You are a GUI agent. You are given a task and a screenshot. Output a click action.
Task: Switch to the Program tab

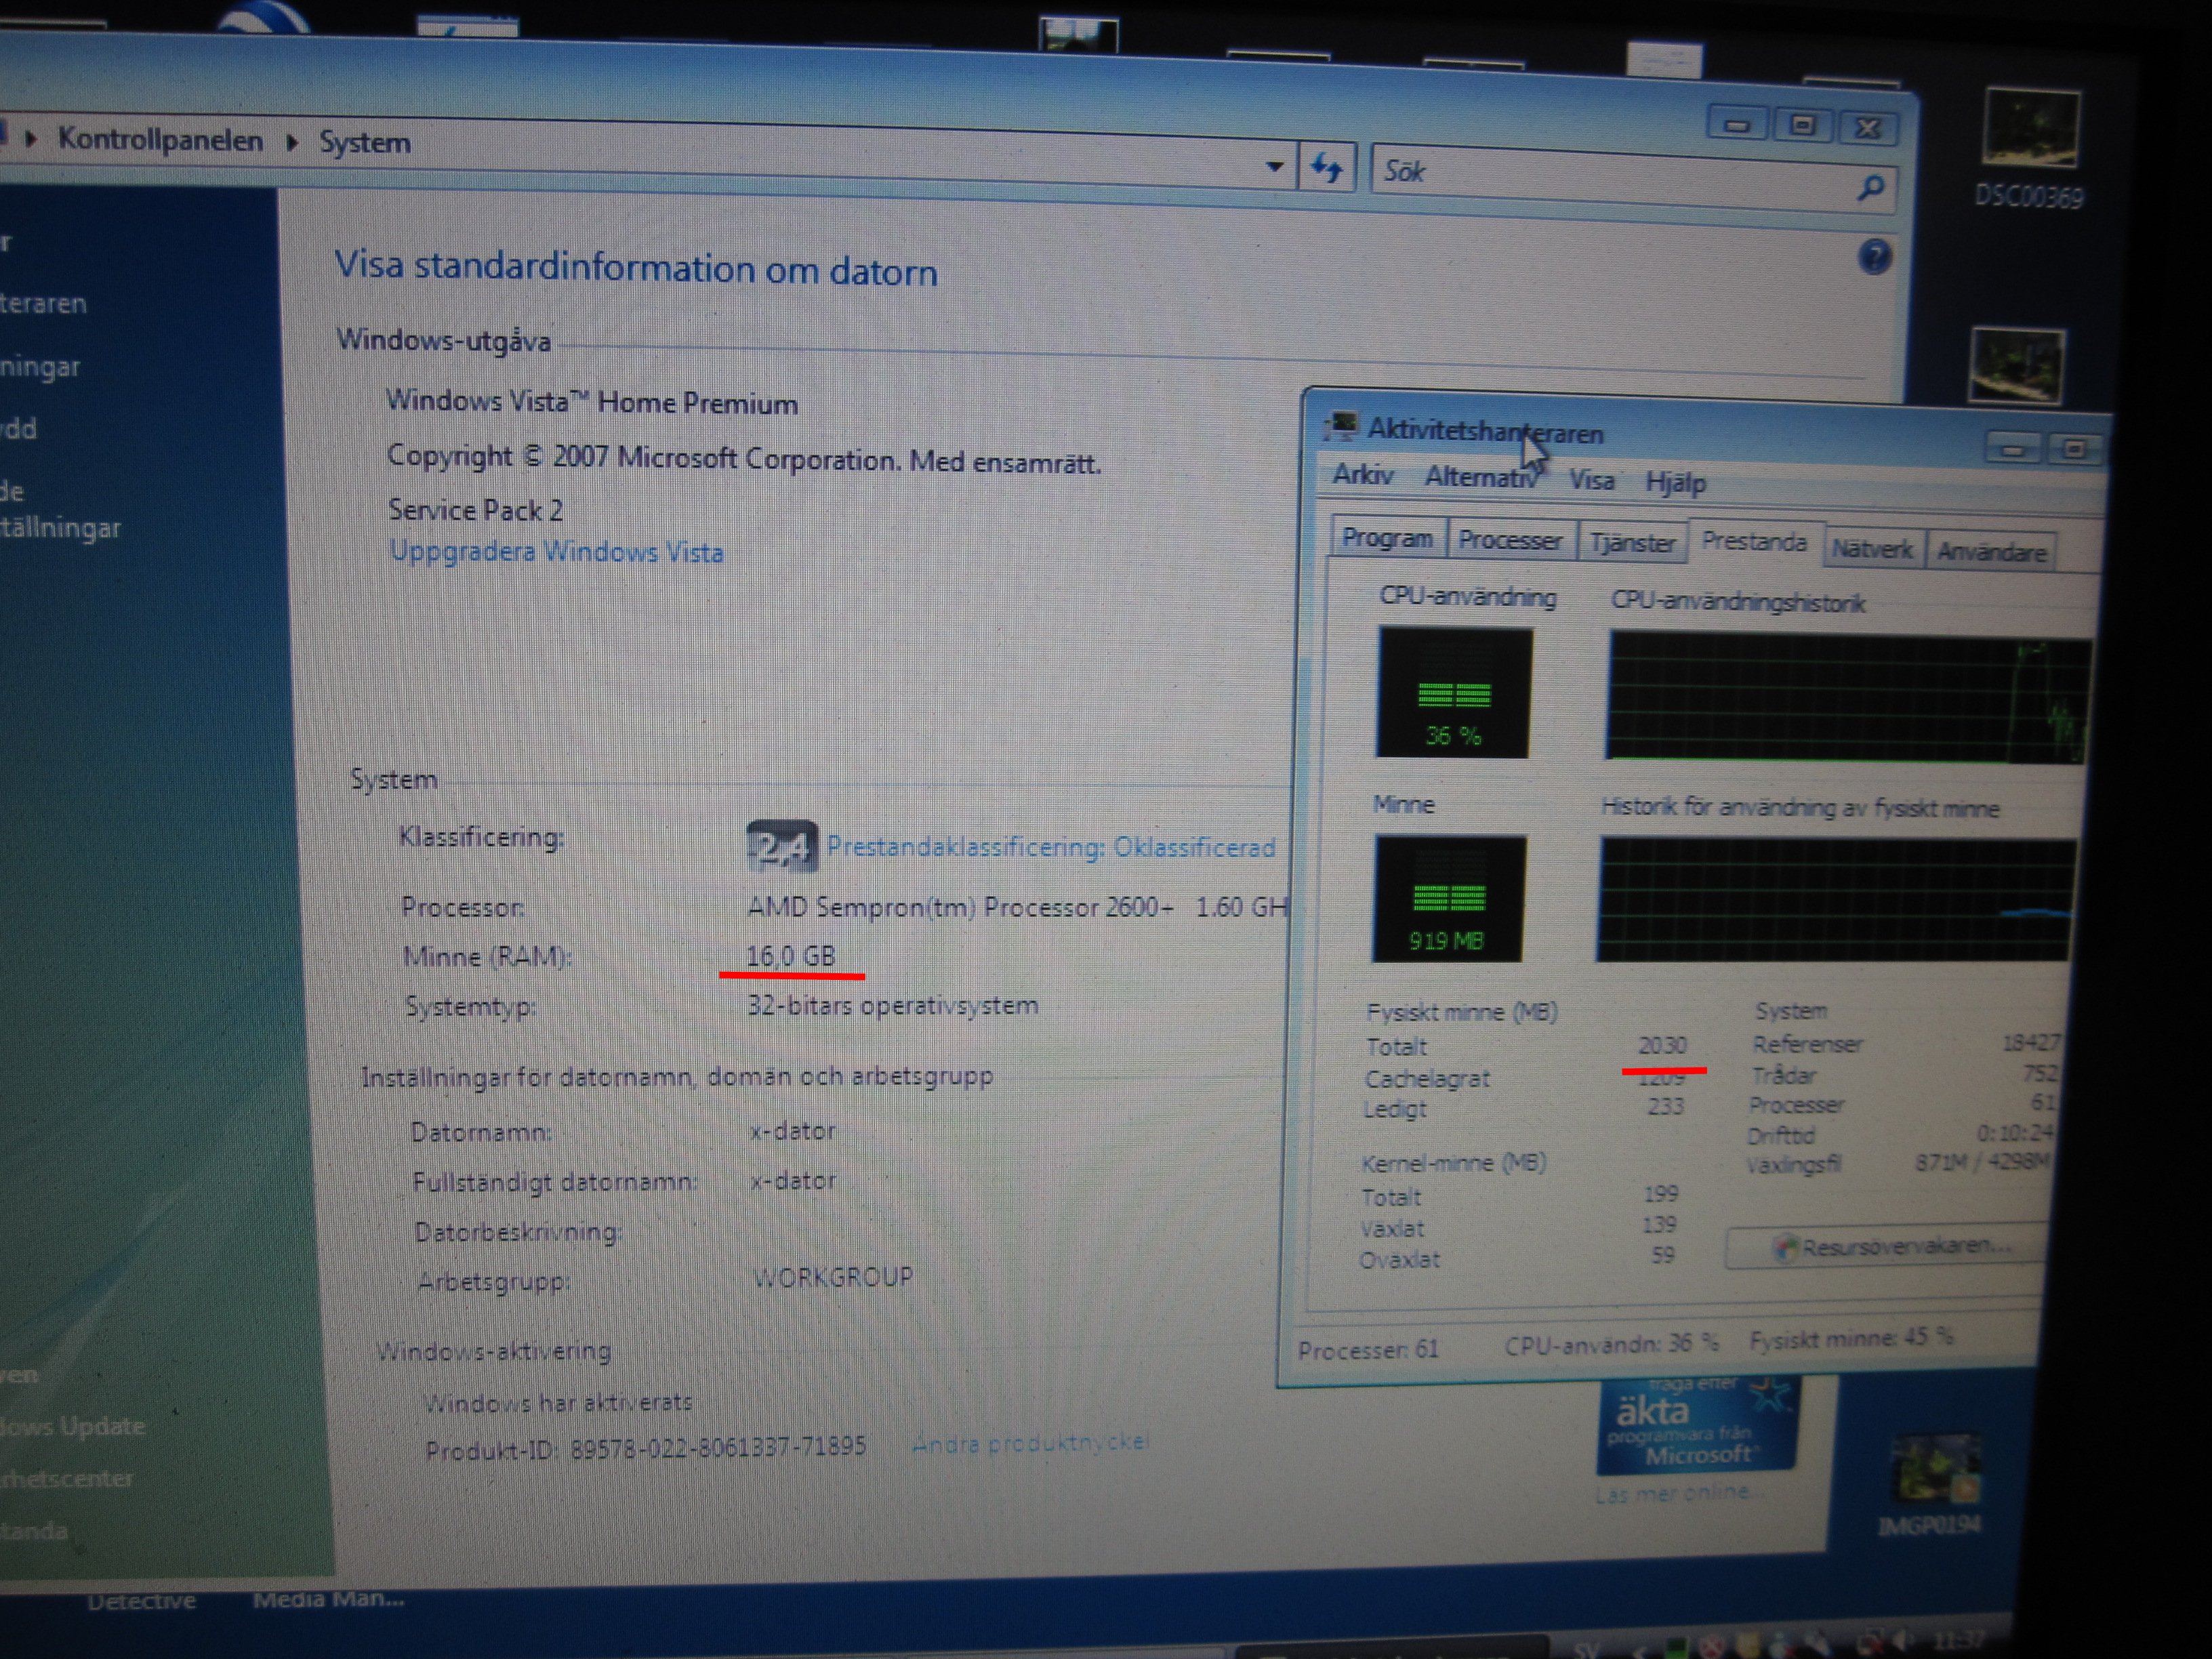1387,538
